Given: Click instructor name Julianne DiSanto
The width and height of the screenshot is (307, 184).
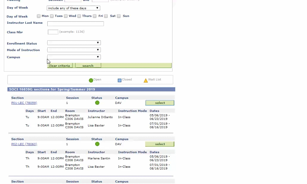Looking at the screenshot, I should point(100,117).
